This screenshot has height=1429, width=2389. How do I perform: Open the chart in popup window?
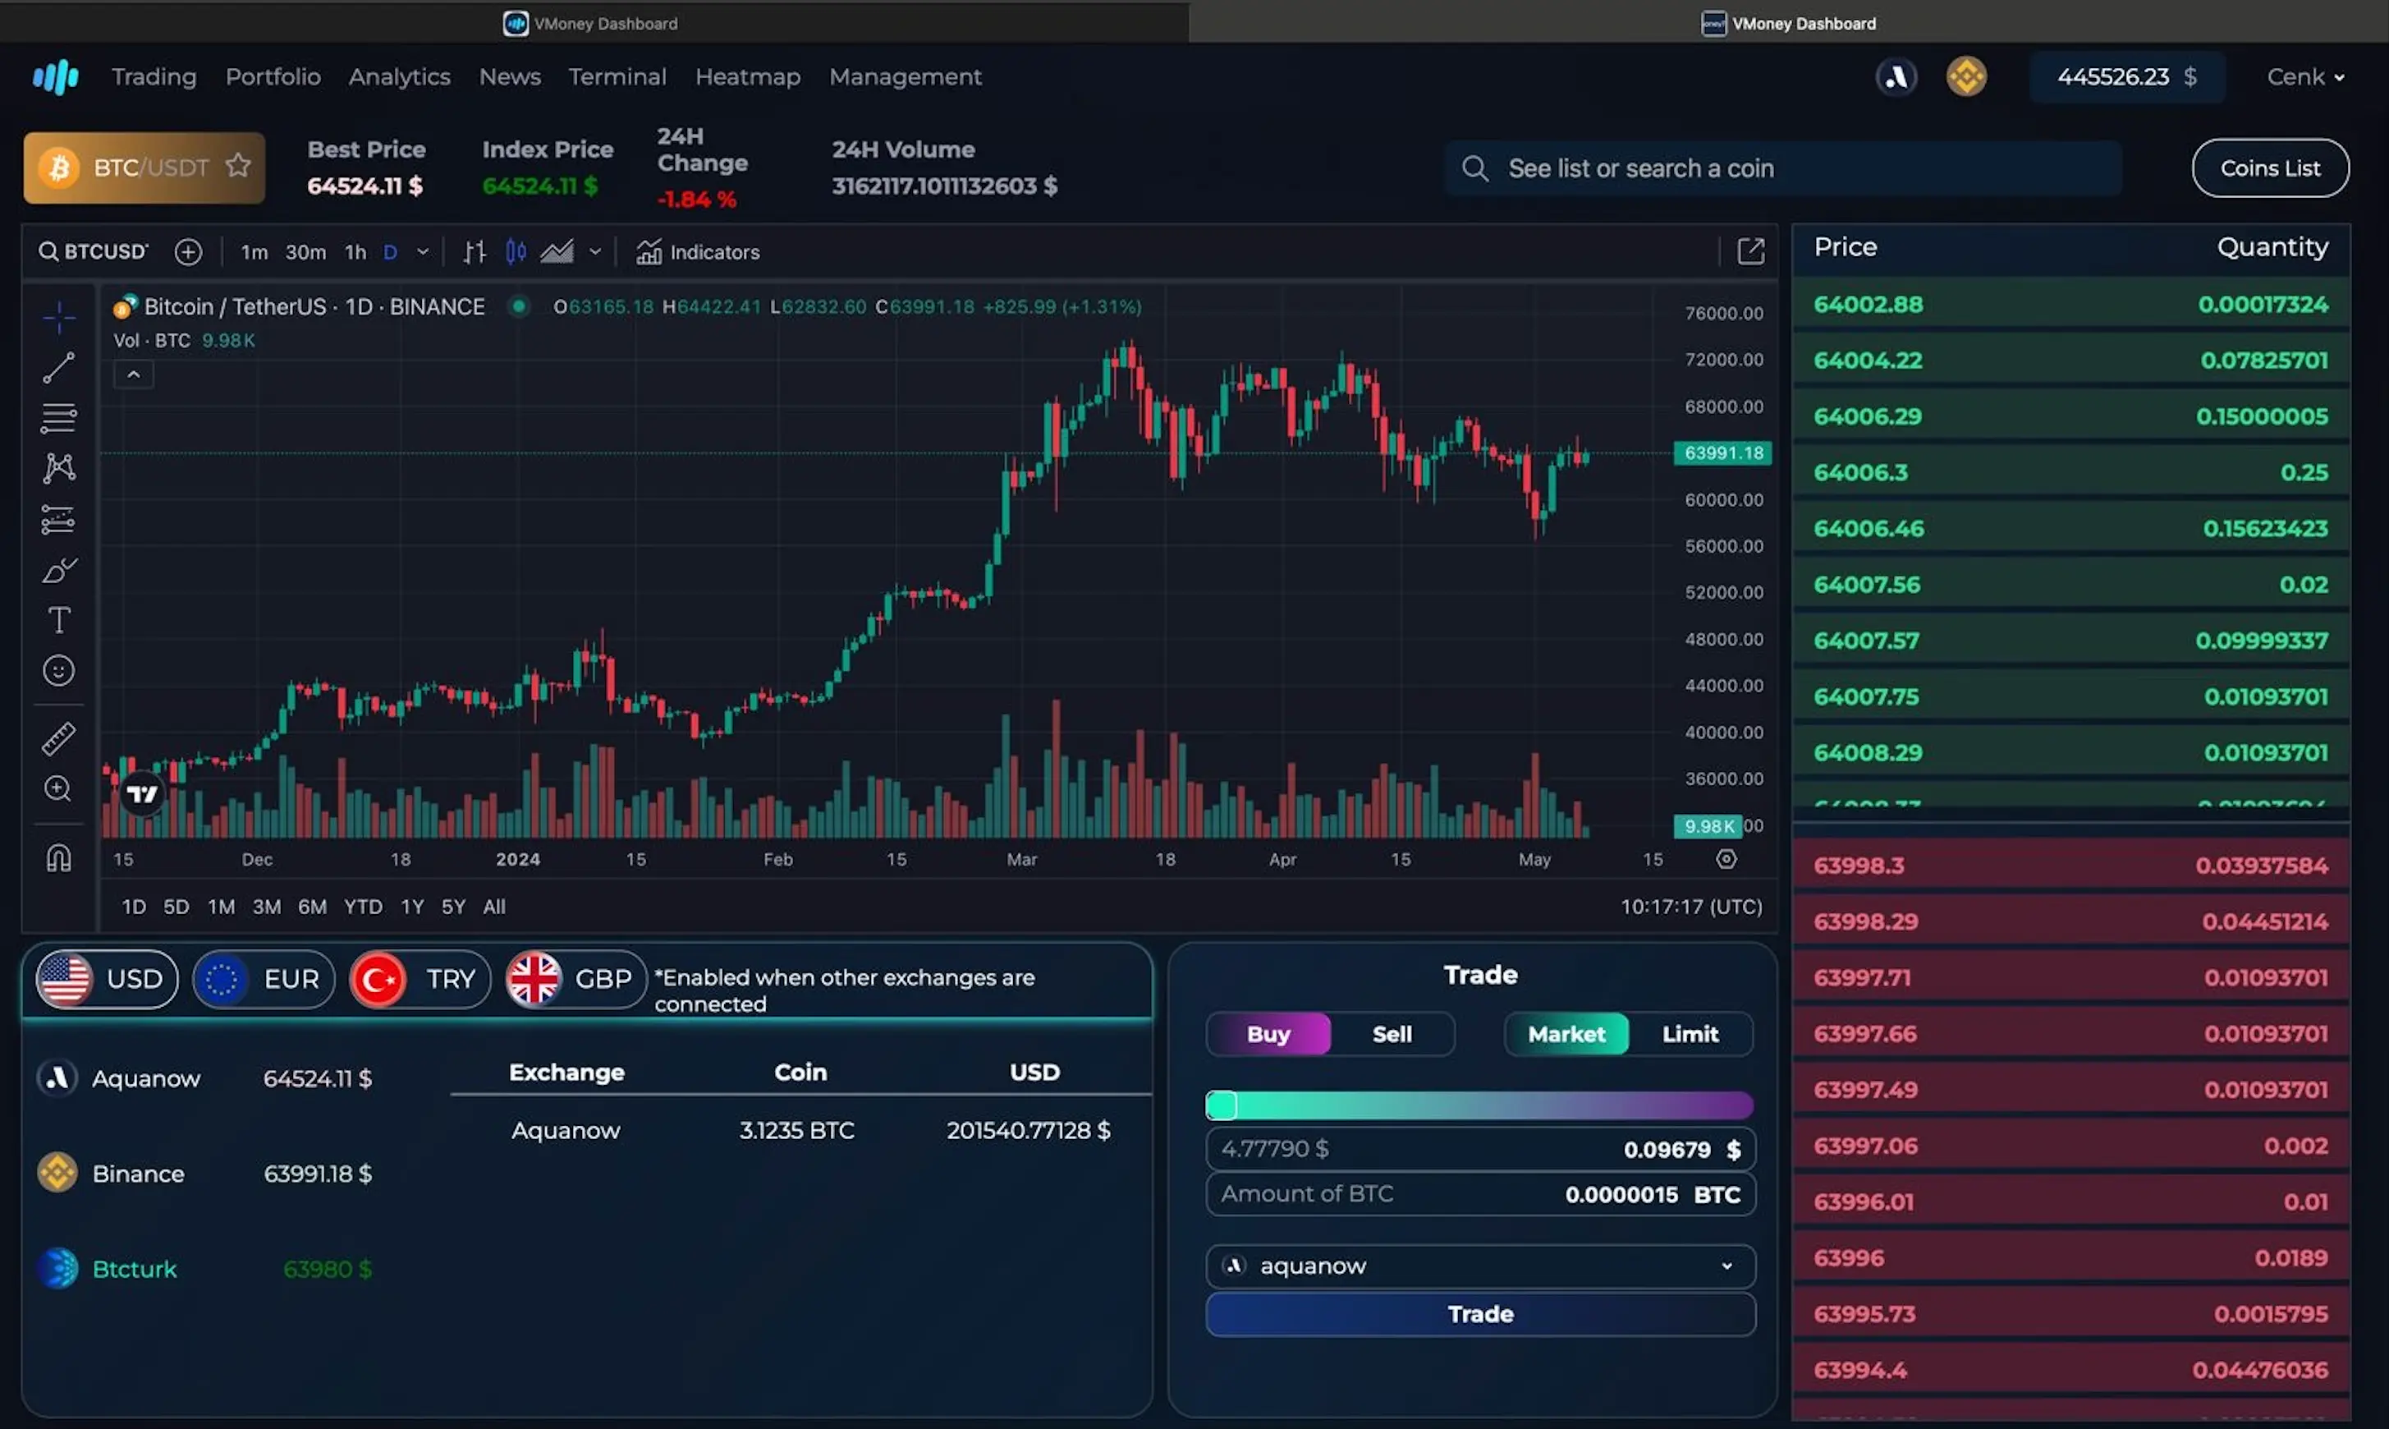coord(1751,251)
